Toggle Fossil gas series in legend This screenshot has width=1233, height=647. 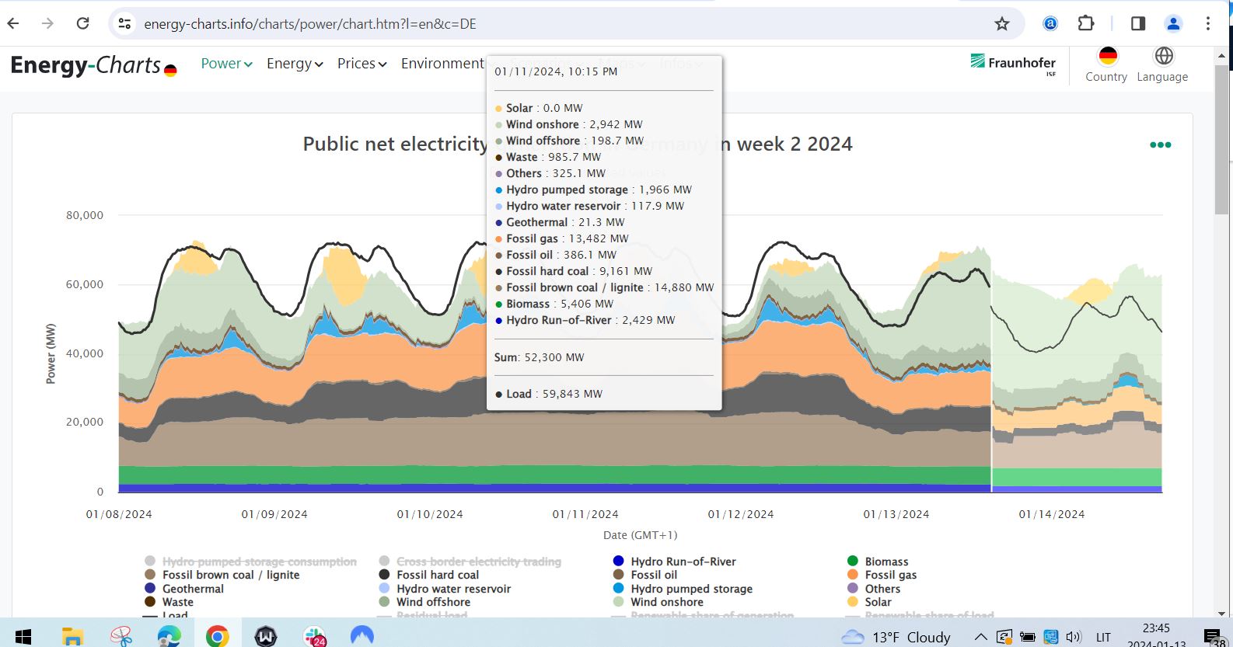[882, 575]
